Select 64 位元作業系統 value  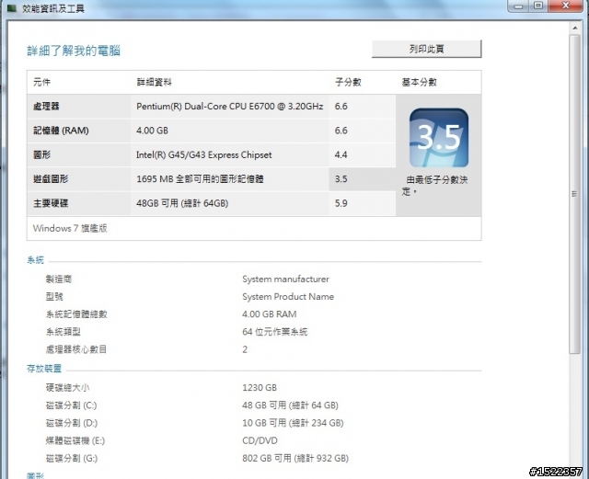click(x=275, y=332)
